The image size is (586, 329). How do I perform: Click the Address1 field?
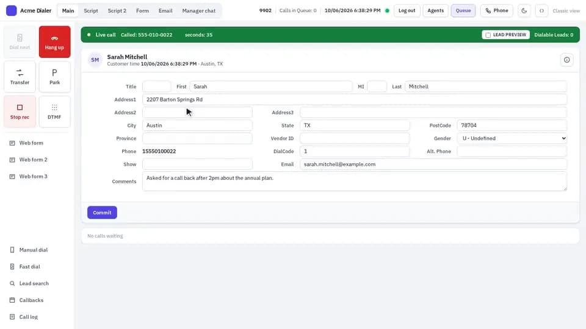point(355,99)
